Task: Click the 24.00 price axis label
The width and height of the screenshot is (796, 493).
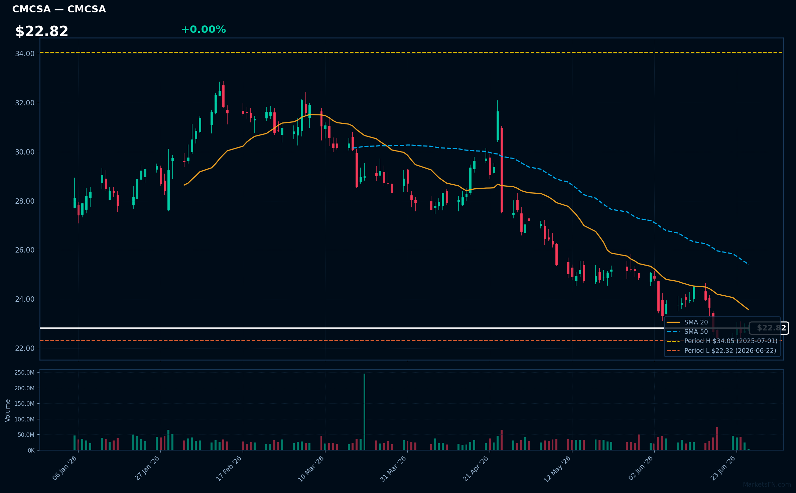Action: click(x=25, y=299)
